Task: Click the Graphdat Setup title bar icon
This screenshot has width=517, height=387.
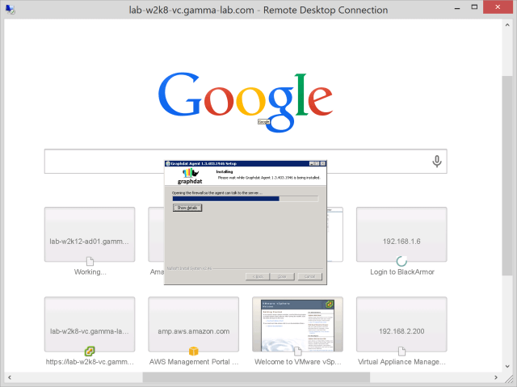Action: [x=168, y=163]
